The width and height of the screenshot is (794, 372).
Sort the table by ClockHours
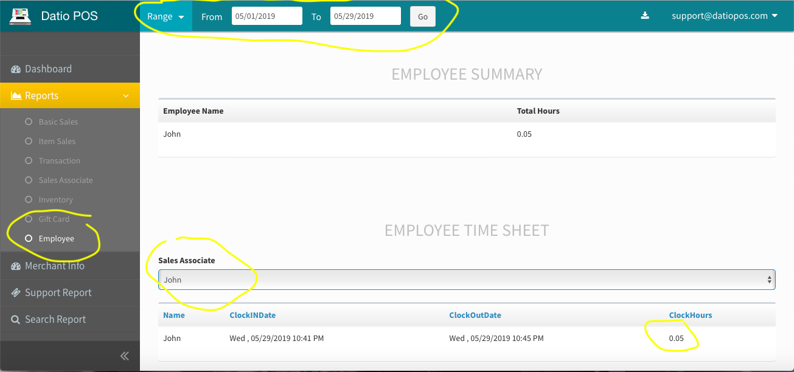coord(691,315)
